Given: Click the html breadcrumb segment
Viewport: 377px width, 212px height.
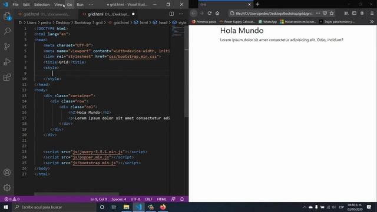Looking at the screenshot, I should pyautogui.click(x=144, y=22).
